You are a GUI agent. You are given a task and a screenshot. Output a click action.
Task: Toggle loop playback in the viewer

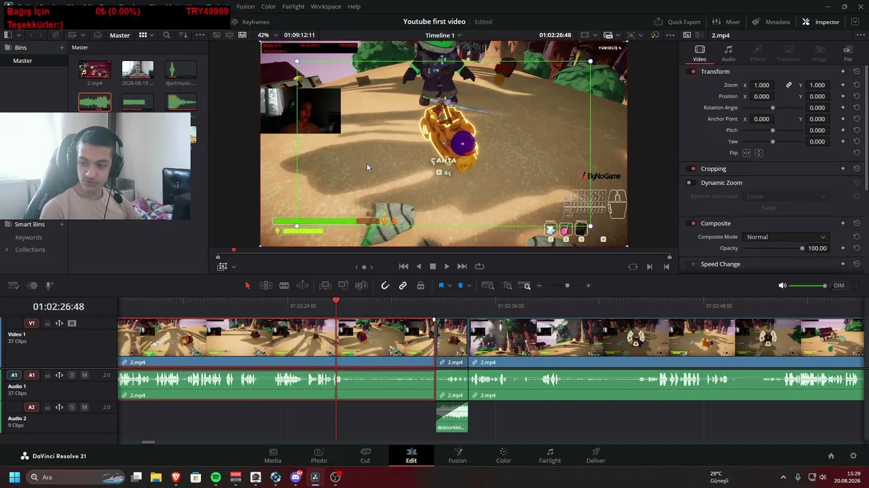point(479,266)
